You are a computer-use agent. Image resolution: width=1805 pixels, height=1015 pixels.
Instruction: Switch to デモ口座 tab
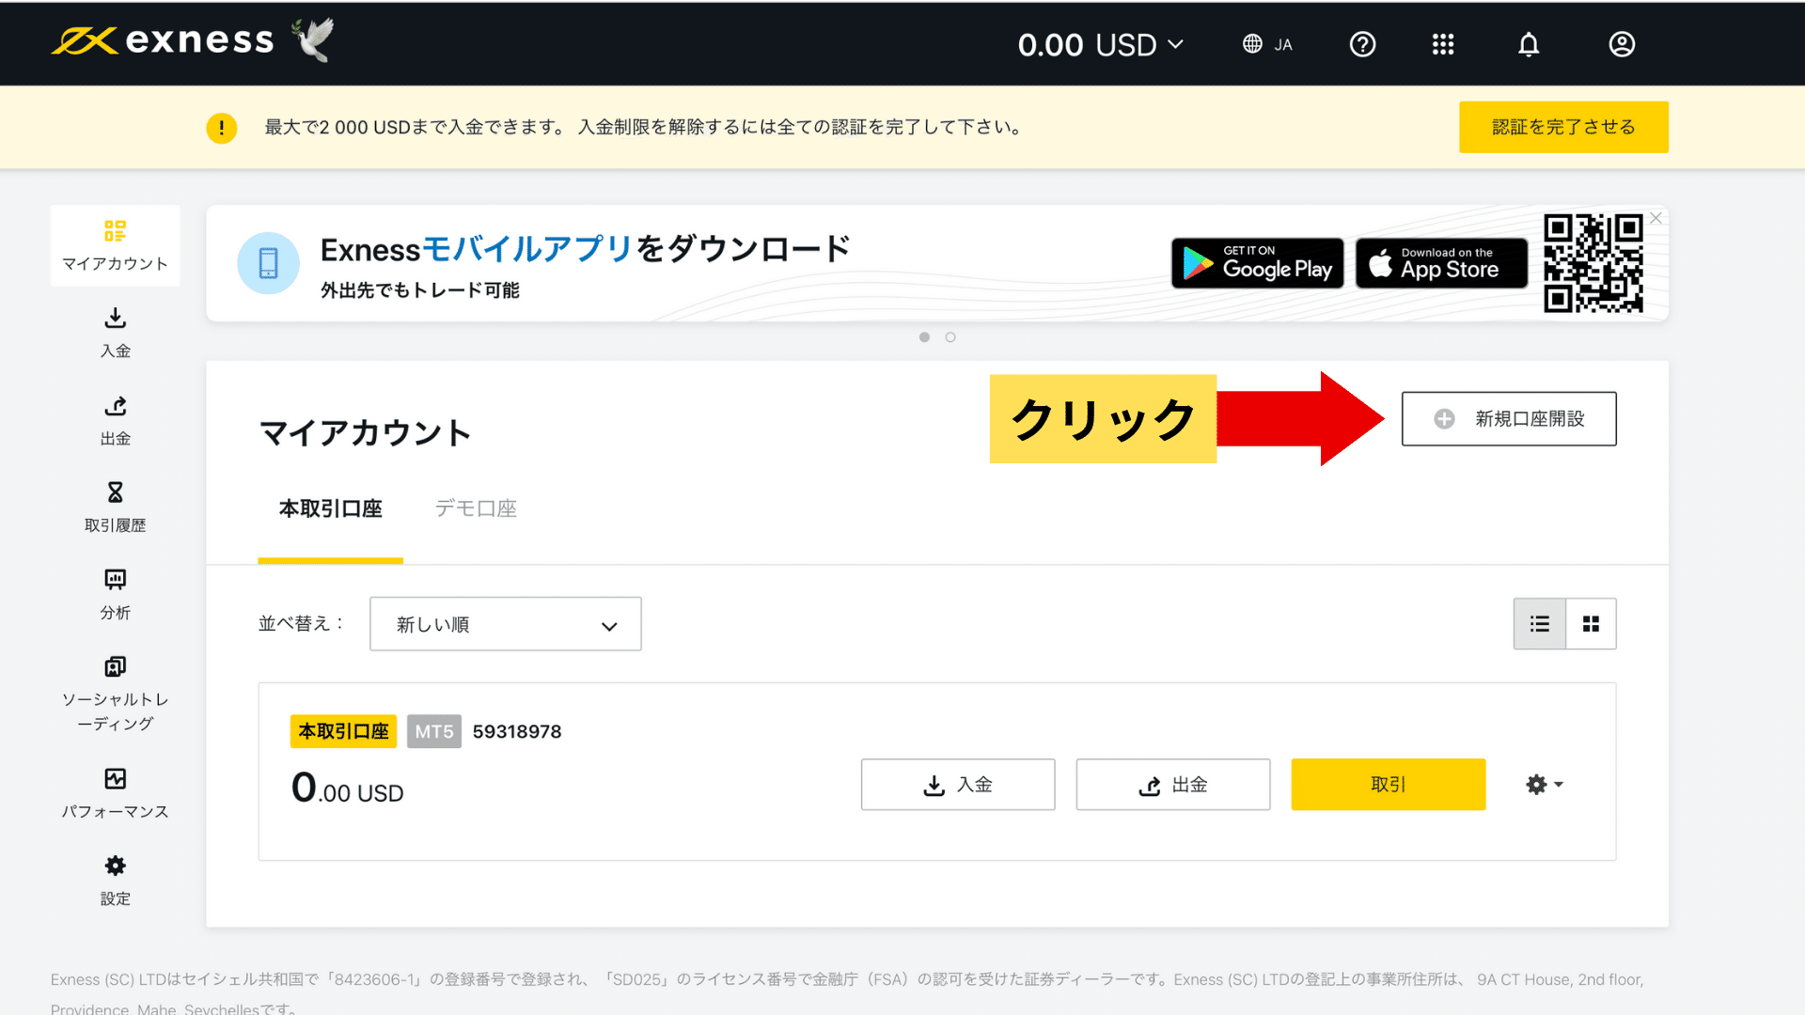tap(476, 509)
